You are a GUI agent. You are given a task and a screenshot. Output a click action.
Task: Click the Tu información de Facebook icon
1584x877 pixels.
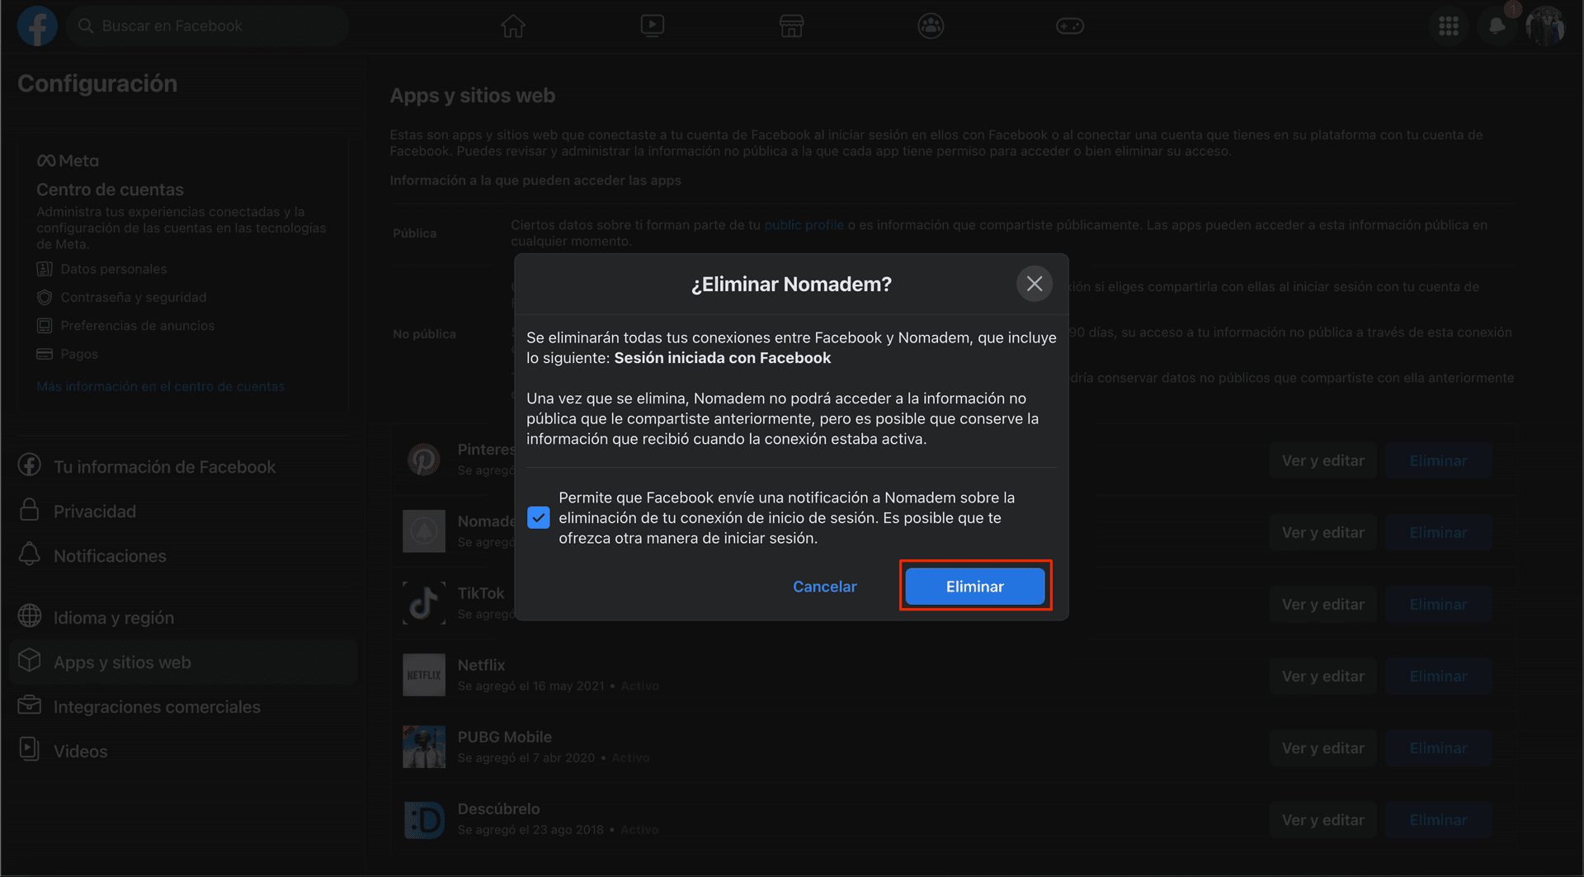(30, 465)
